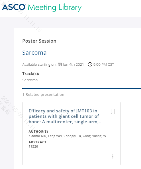Open the Meeting Library home text

[x=55, y=7]
